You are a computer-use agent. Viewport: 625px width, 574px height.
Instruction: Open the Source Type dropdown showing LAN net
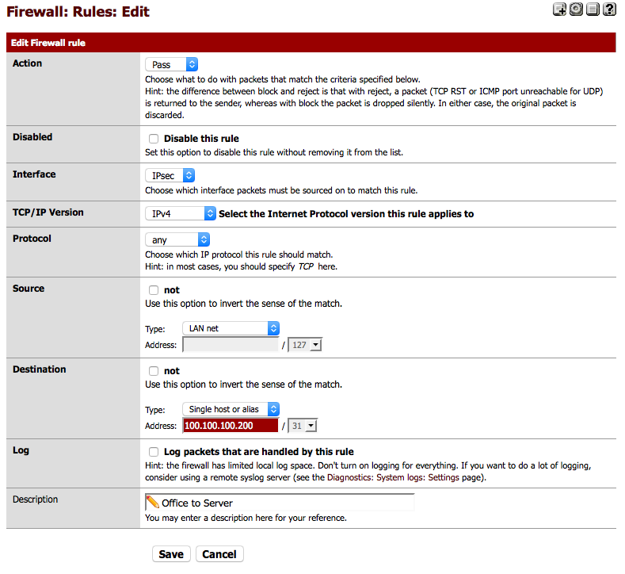(231, 328)
